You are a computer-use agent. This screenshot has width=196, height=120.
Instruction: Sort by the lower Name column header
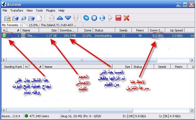click(x=78, y=67)
